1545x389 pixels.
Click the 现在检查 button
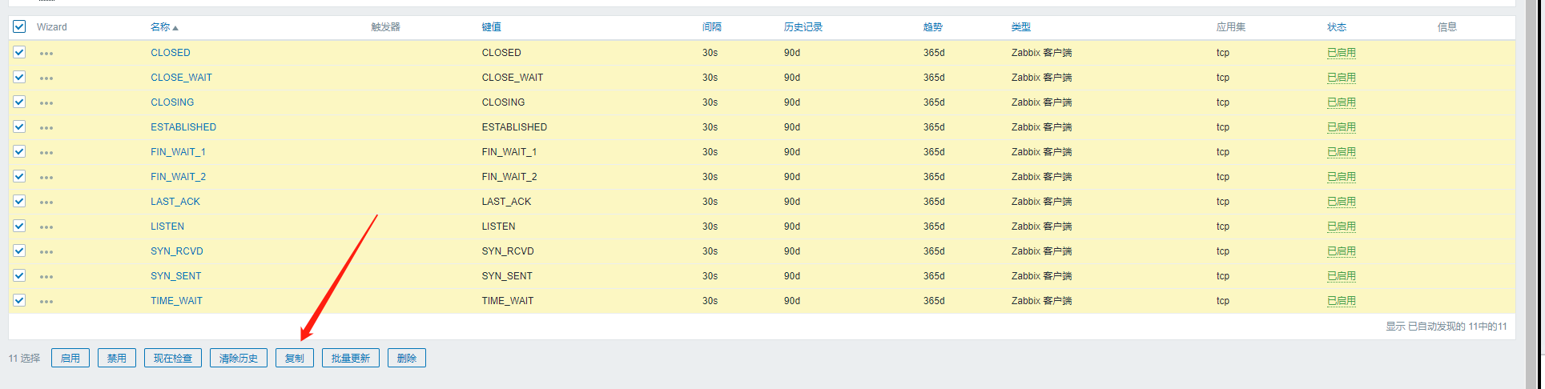[173, 358]
